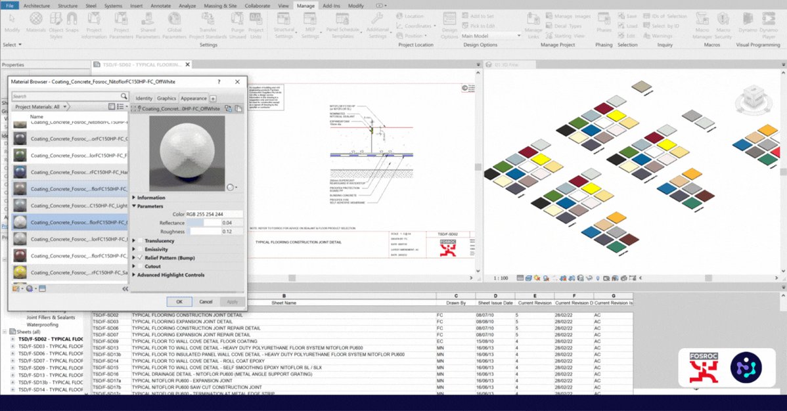The image size is (787, 411).
Task: Open the Architecture ribbon tab
Action: 37,5
